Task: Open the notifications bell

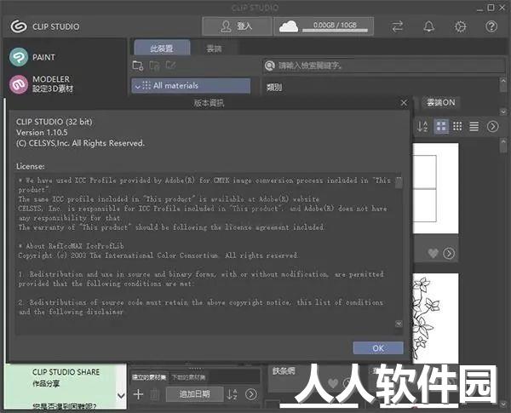Action: coord(429,26)
